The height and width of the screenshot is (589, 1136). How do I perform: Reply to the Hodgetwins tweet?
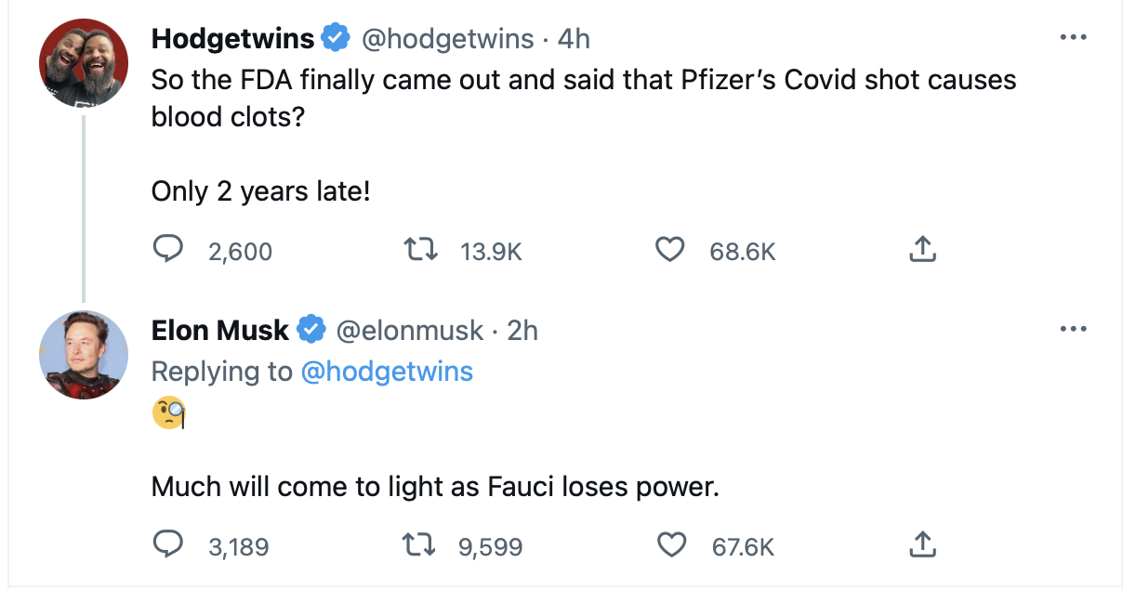click(167, 251)
